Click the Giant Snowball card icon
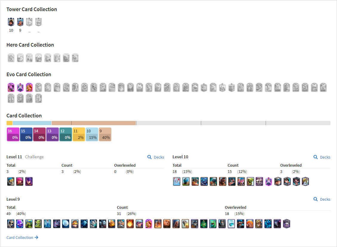This screenshot has height=247, width=337. click(66, 224)
